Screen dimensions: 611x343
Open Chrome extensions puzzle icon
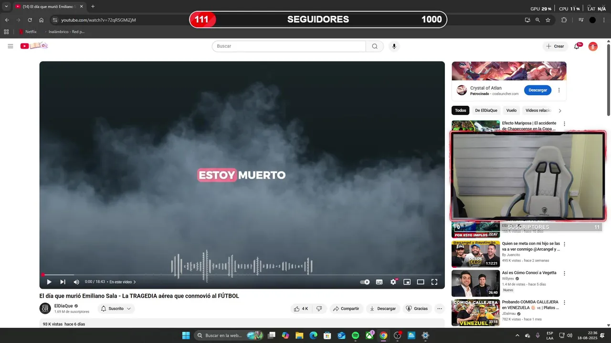564,20
